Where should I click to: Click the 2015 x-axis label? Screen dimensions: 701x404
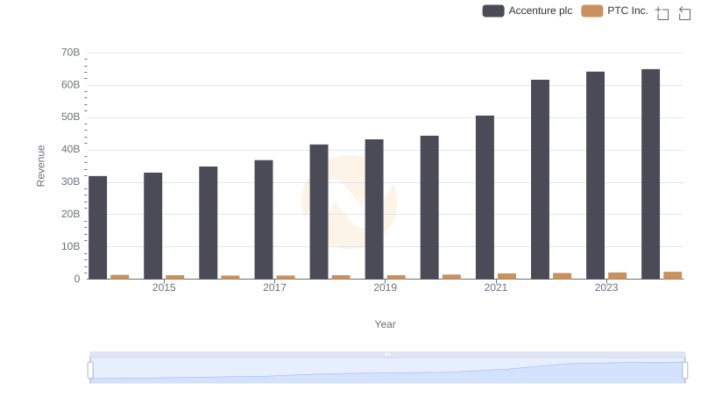[164, 287]
